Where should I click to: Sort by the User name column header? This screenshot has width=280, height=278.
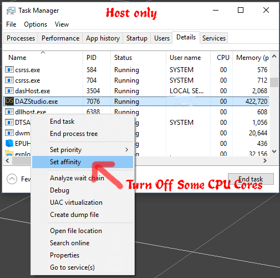click(188, 58)
